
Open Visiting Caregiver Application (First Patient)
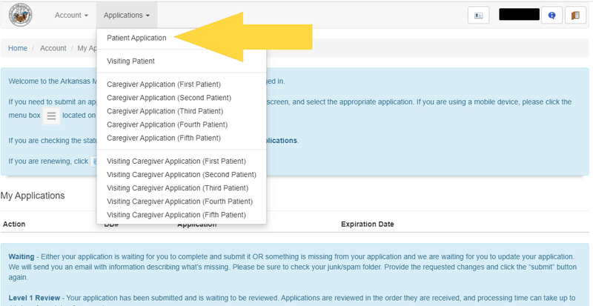click(176, 161)
